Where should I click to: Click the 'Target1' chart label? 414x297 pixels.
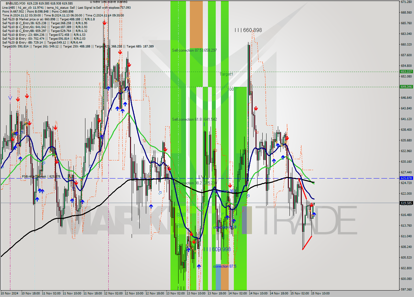226,74
